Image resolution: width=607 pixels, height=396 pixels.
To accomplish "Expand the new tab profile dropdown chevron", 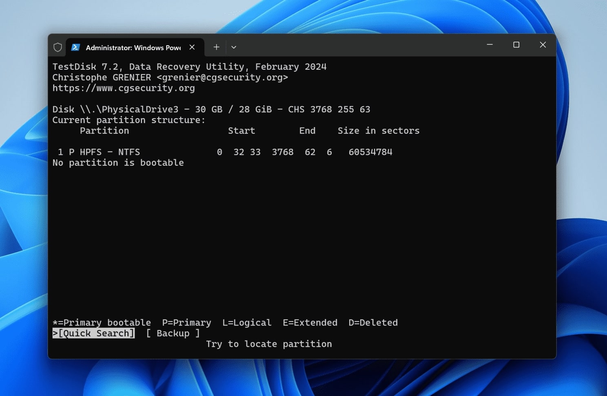I will click(x=234, y=47).
